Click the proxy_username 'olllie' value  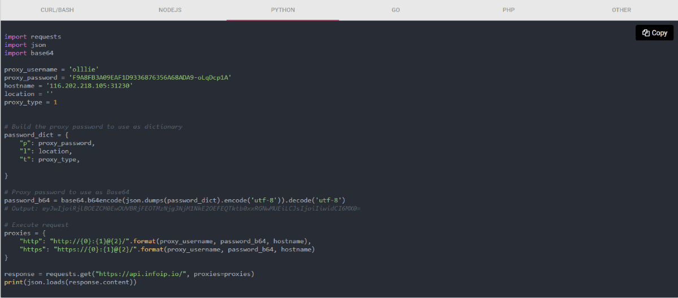tap(84, 69)
